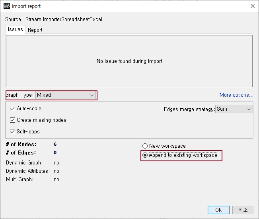259x219 pixels.
Task: Open the Report tab
Action: coord(35,30)
